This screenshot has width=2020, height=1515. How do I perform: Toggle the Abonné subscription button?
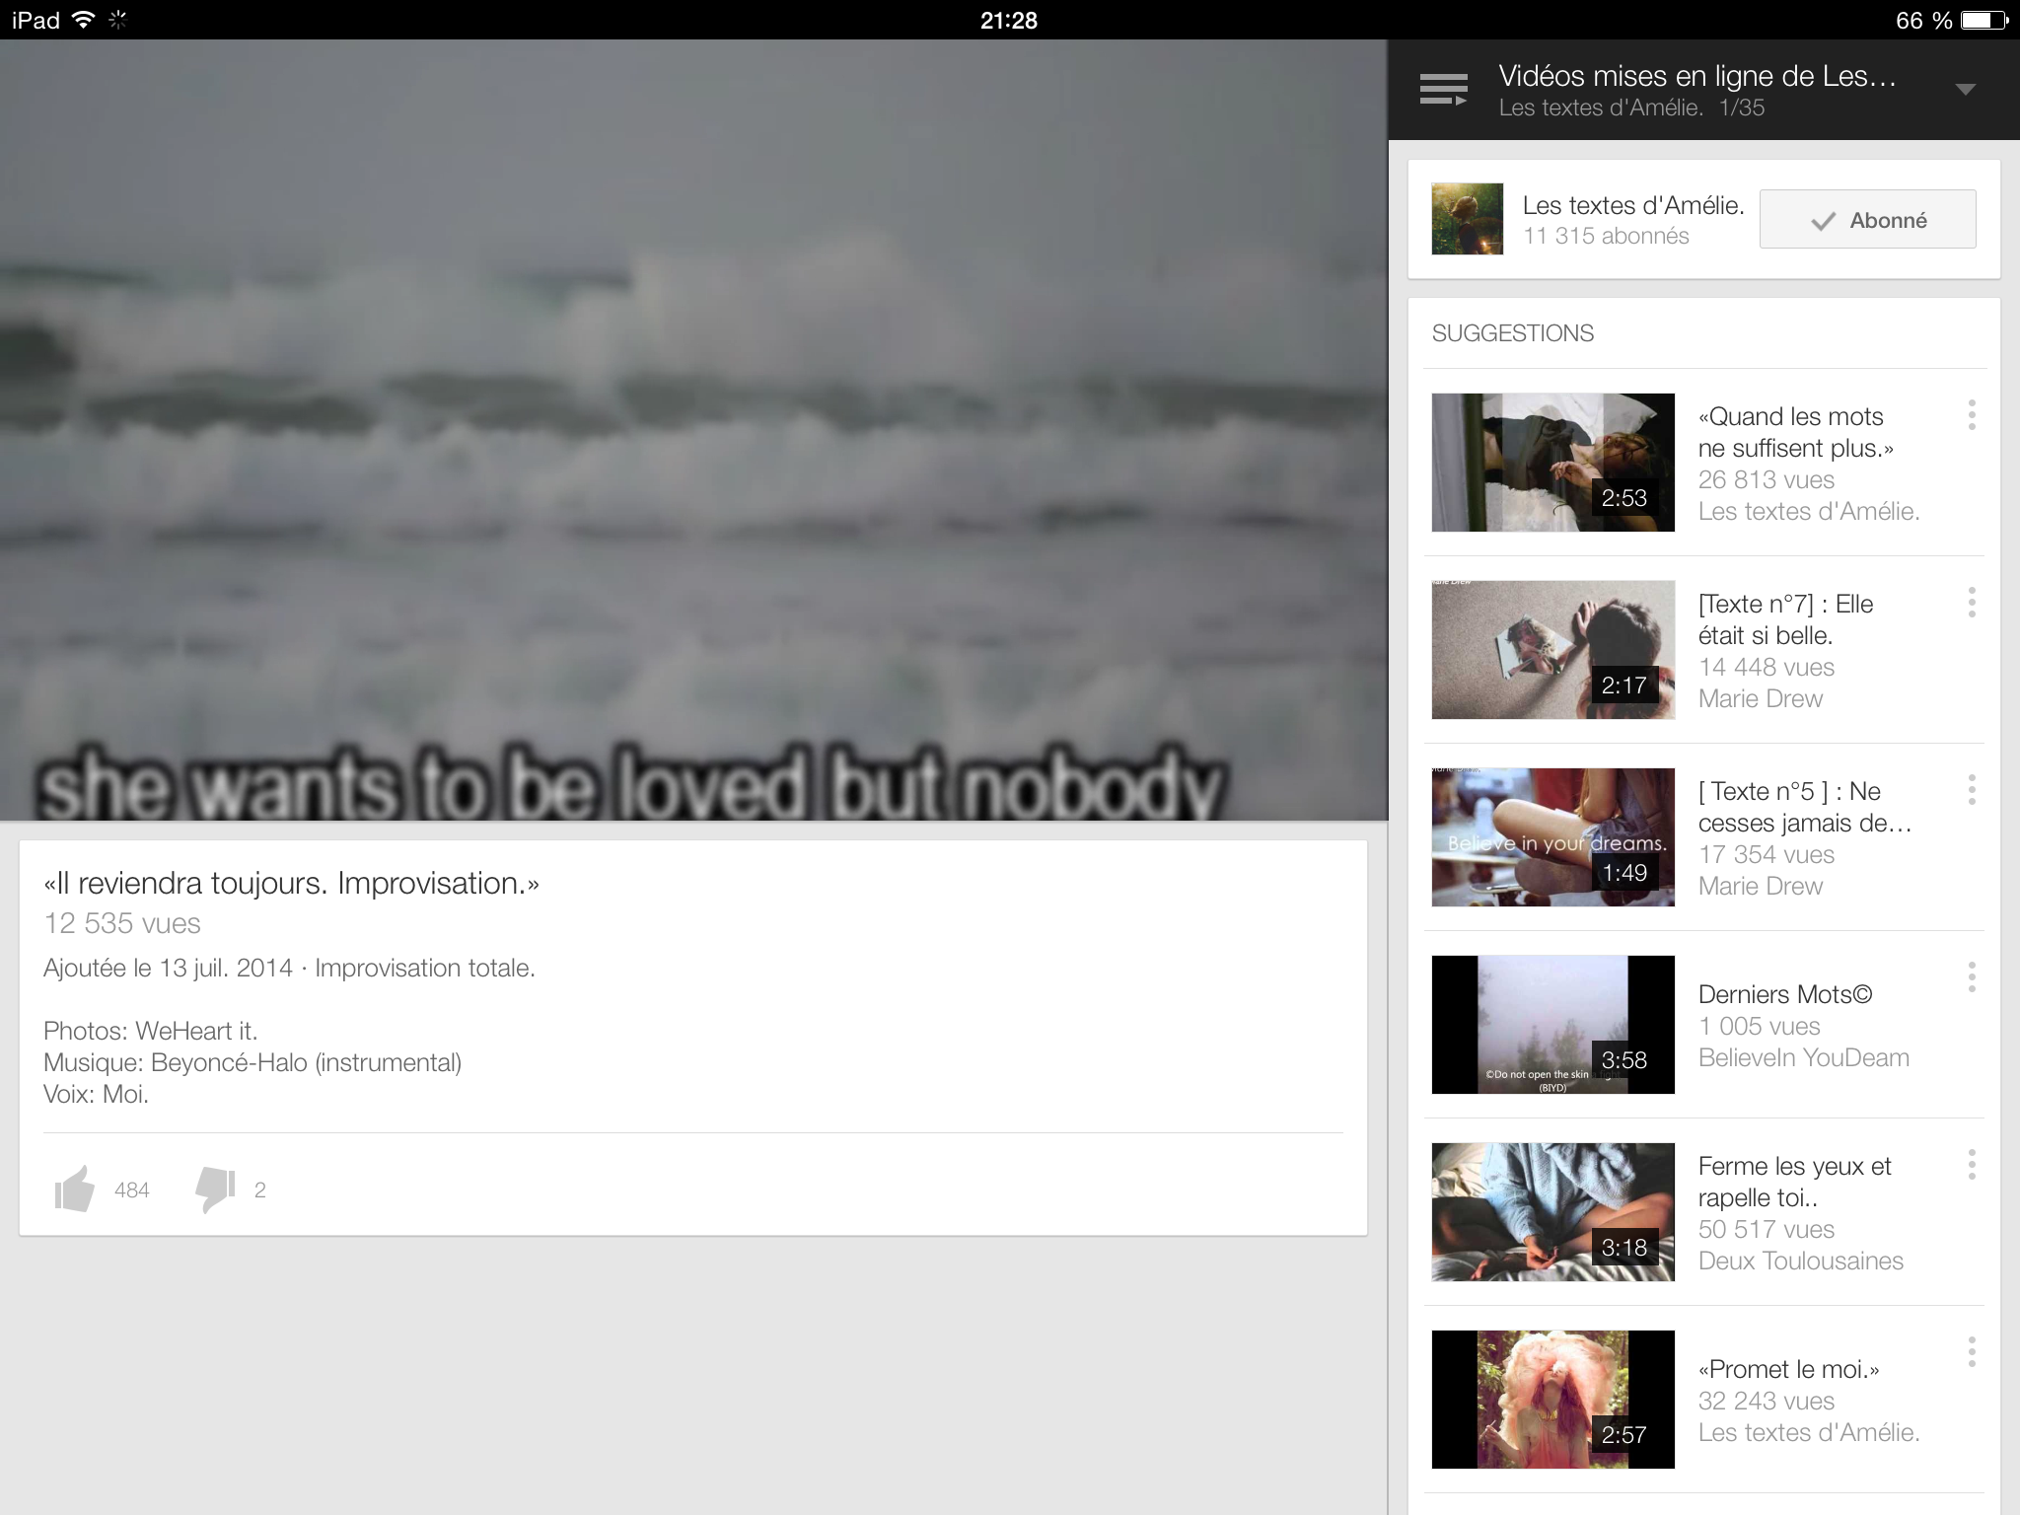point(1867,220)
